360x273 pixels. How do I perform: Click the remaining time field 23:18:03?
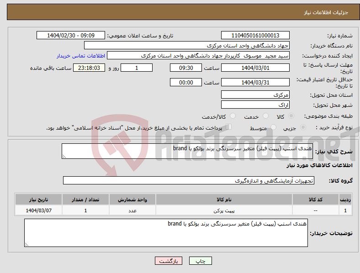coord(89,68)
